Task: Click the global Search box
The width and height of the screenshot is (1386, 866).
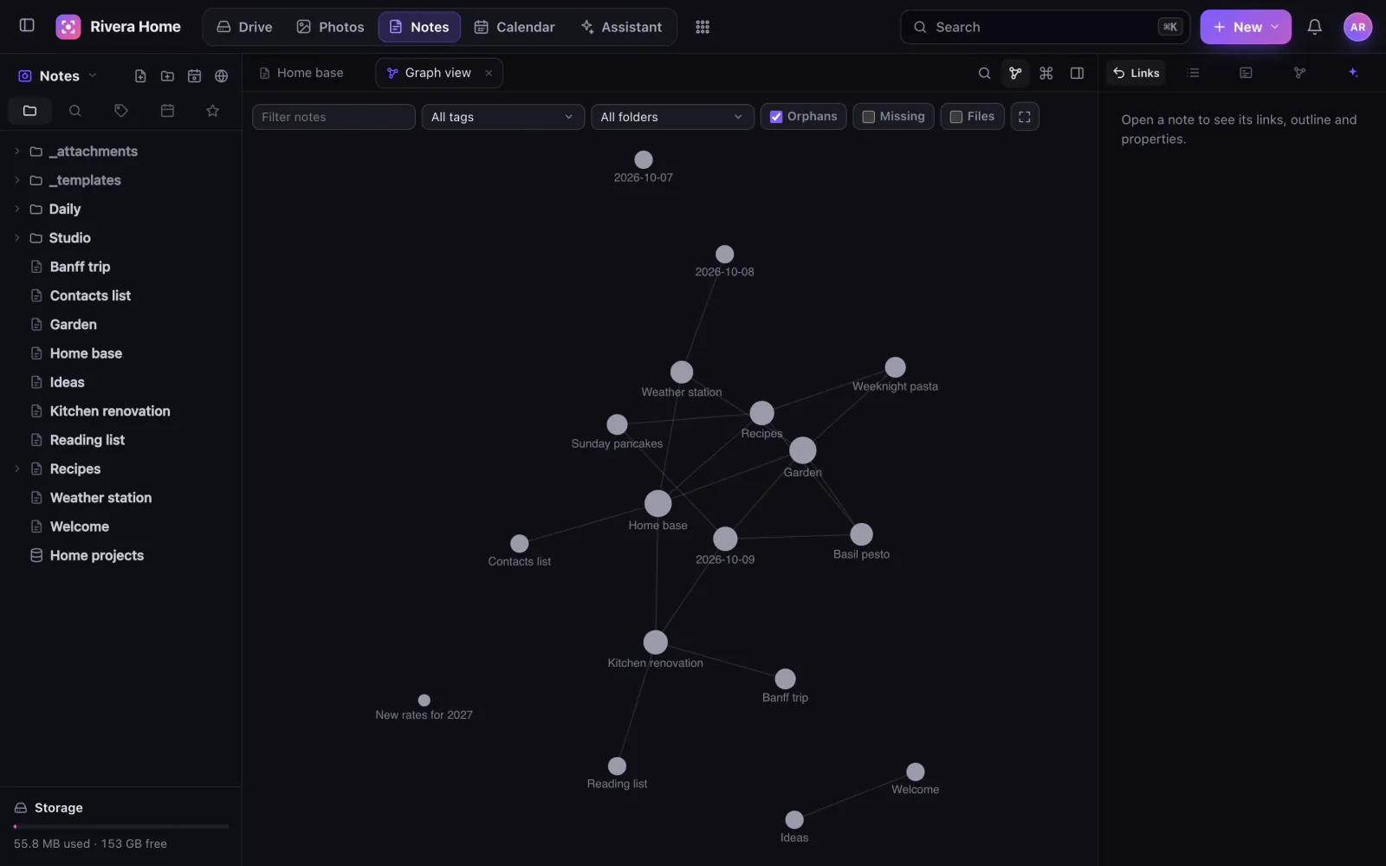Action: click(1045, 28)
